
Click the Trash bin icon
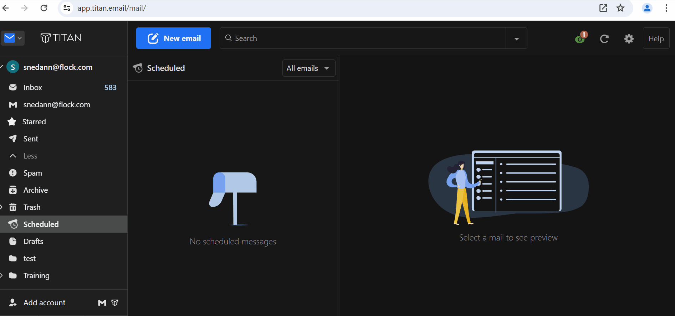pyautogui.click(x=13, y=207)
